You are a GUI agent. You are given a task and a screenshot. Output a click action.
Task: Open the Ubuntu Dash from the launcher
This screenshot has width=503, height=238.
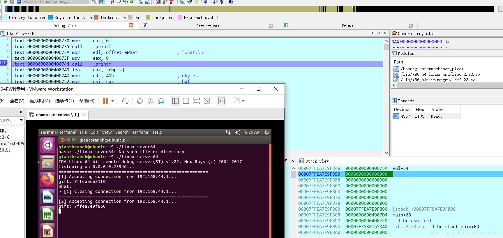coord(48,145)
